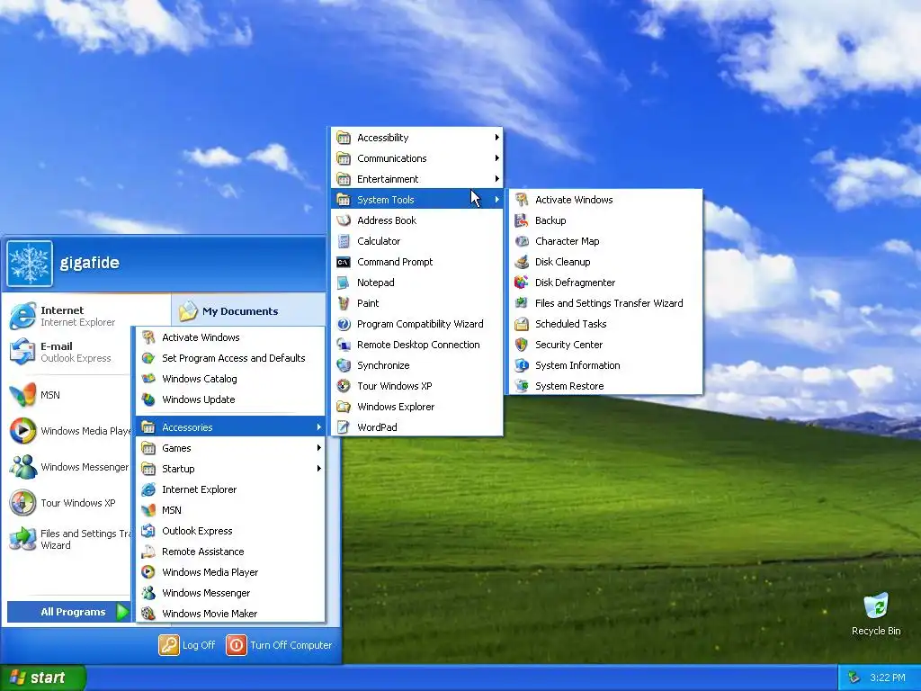Image resolution: width=921 pixels, height=691 pixels.
Task: Open Windows Messenger in All Programs list
Action: [x=230, y=593]
